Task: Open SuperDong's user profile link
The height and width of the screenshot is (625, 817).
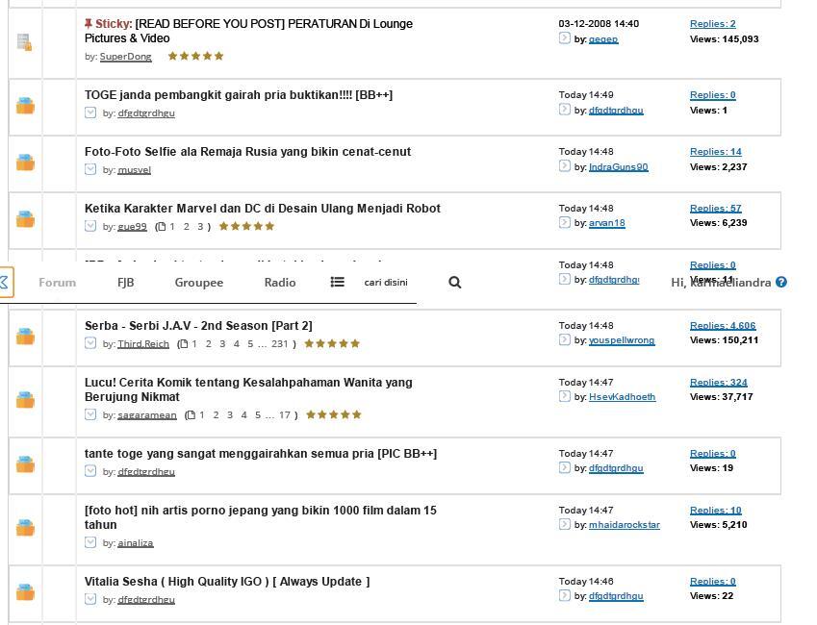Action: tap(125, 57)
